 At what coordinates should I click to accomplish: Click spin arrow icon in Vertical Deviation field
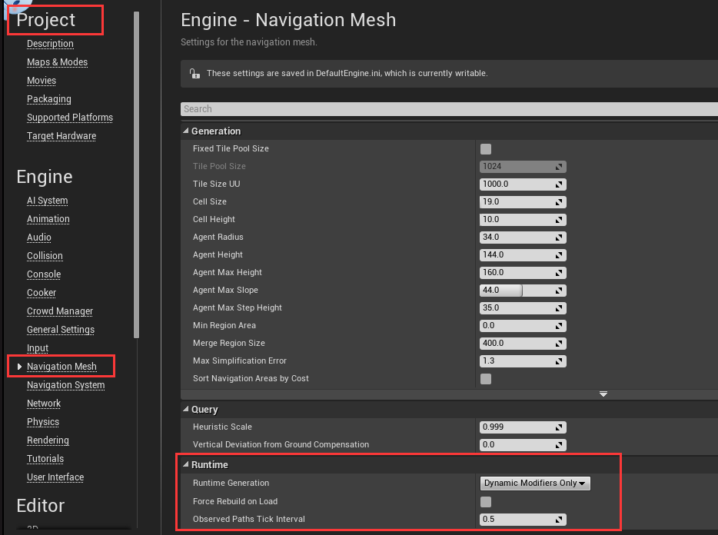click(559, 445)
